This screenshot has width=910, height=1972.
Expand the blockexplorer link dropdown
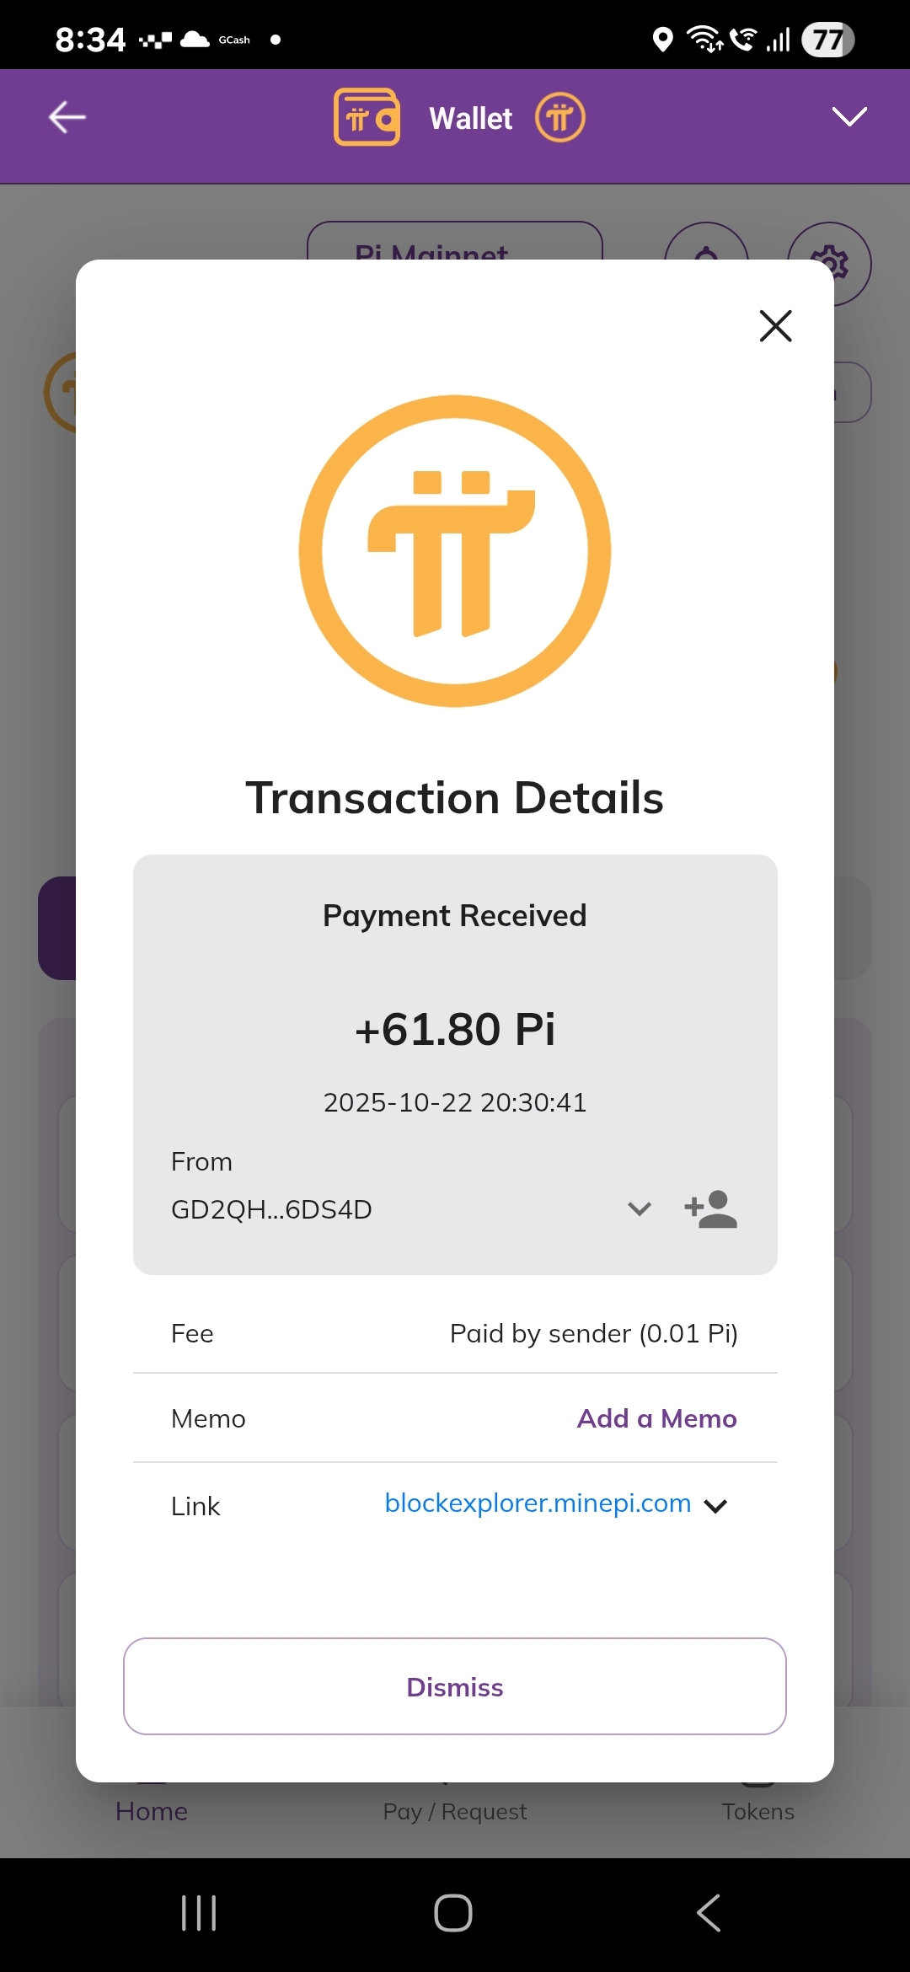715,1506
